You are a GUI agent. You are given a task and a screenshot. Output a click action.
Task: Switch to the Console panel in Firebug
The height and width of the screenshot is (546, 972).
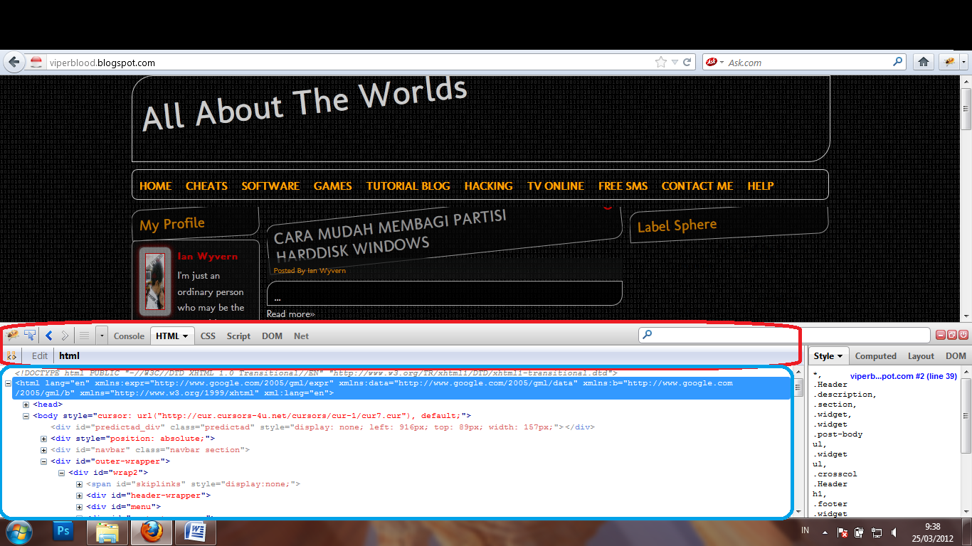[129, 335]
